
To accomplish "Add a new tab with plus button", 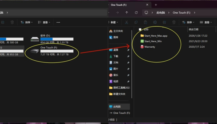I will pos(156,5).
